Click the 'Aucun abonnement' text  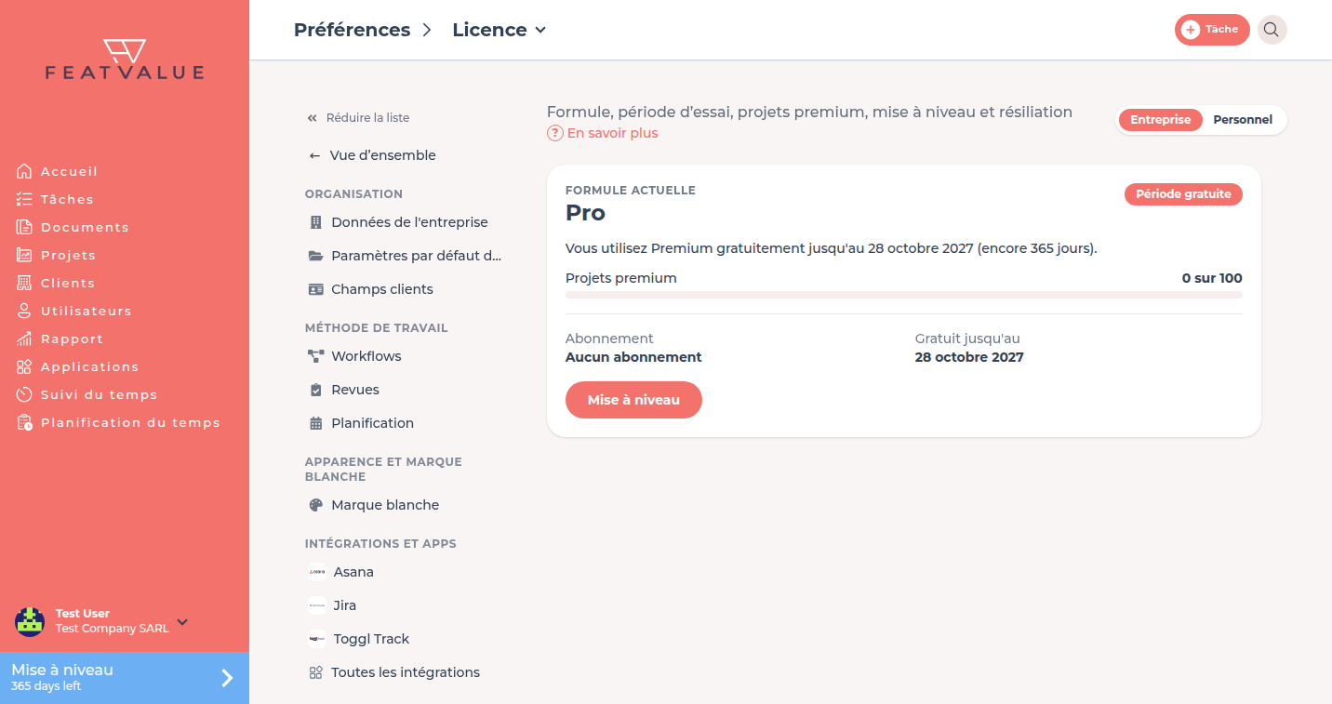(x=633, y=357)
